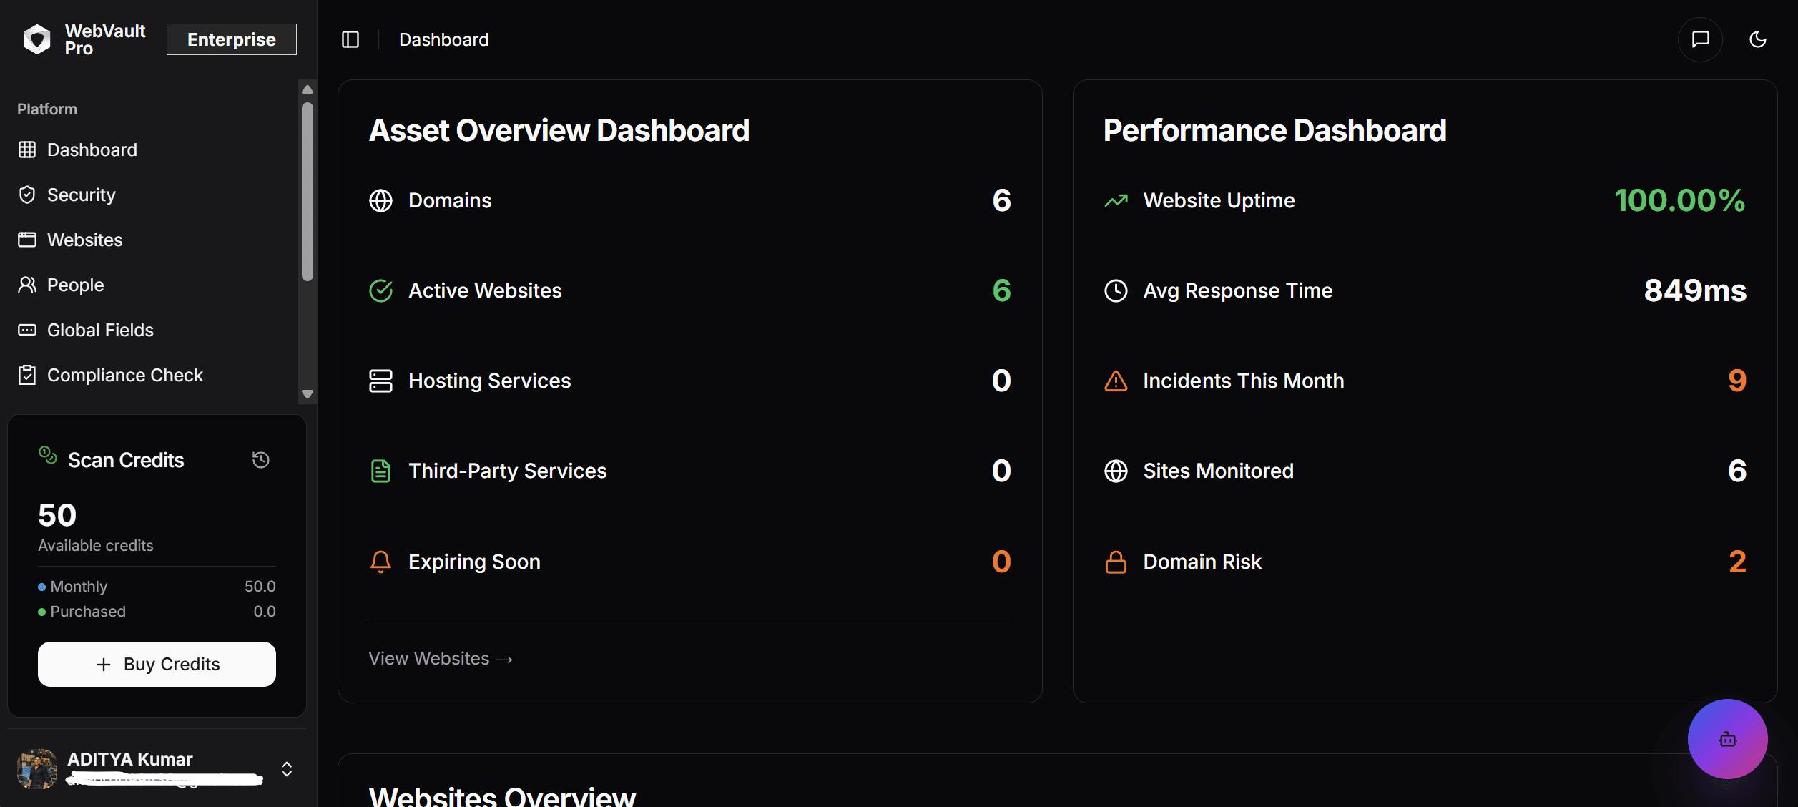
Task: Select the Expiring Soon bell icon
Action: [x=380, y=562]
